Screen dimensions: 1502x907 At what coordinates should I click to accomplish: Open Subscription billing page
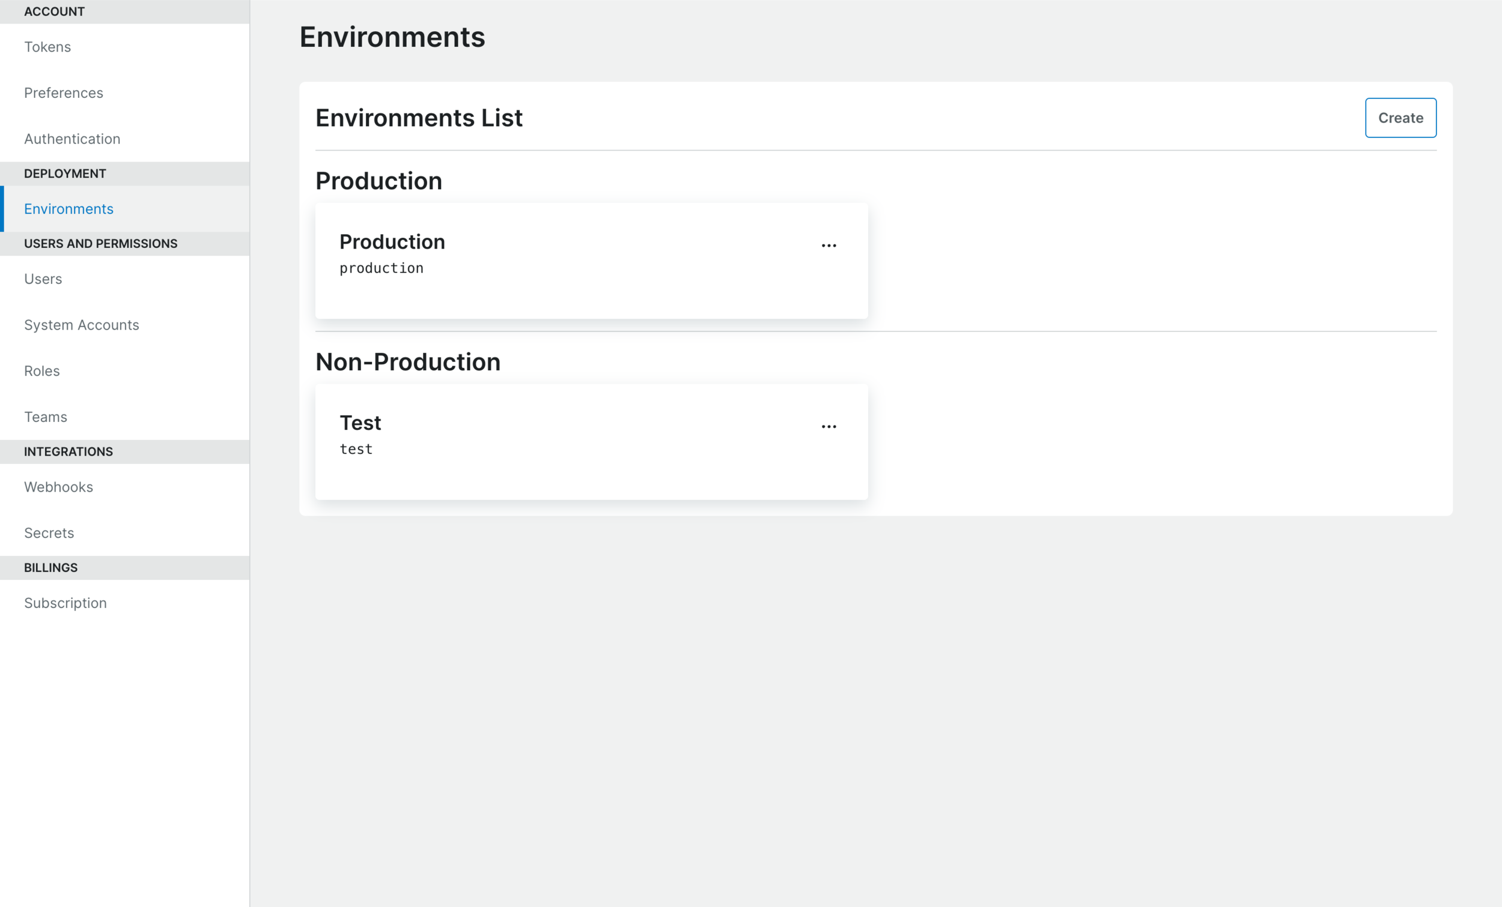coord(65,603)
